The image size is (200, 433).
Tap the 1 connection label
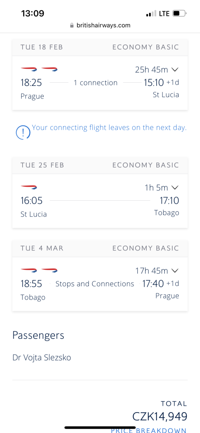click(96, 83)
